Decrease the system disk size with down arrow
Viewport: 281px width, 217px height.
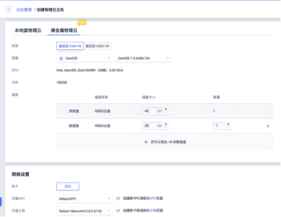(166, 113)
